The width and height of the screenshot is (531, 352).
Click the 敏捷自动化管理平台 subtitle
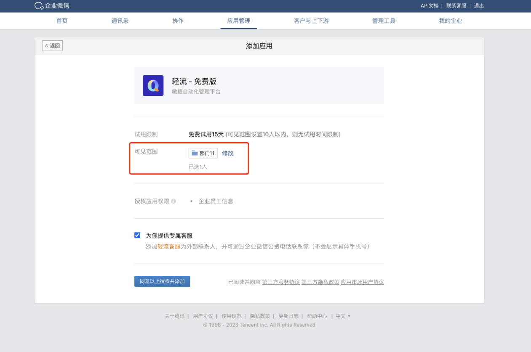click(x=196, y=92)
